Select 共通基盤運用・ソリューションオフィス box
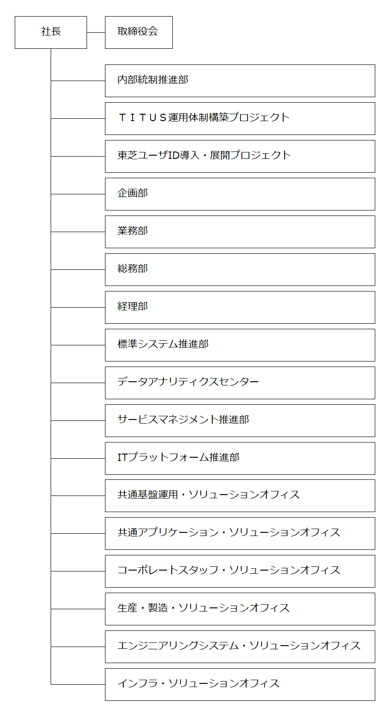Screen dimensions: 390x717 point(240,495)
